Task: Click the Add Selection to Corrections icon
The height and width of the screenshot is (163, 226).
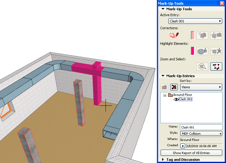Action: [x=202, y=35]
